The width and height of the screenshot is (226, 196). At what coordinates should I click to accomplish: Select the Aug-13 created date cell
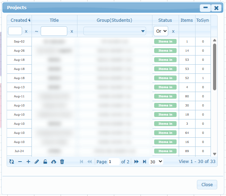point(19,87)
